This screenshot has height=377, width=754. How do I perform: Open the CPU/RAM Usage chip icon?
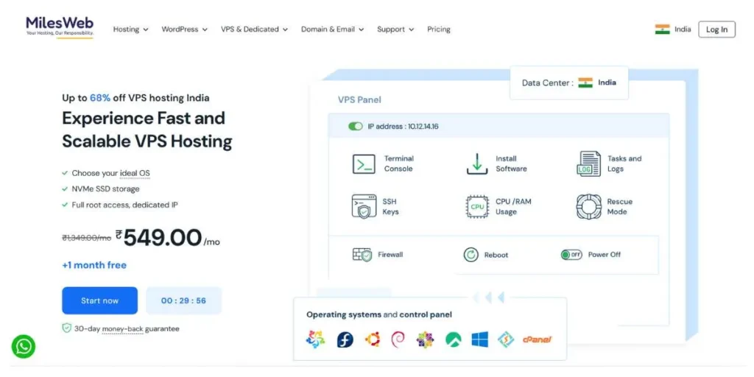point(477,206)
